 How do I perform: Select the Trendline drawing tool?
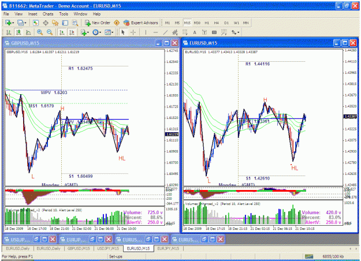[165, 32]
